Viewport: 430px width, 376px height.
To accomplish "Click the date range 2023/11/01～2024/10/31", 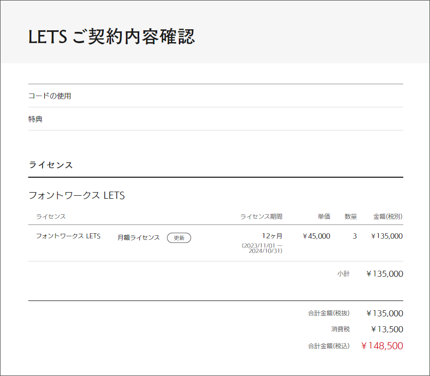I will (263, 248).
